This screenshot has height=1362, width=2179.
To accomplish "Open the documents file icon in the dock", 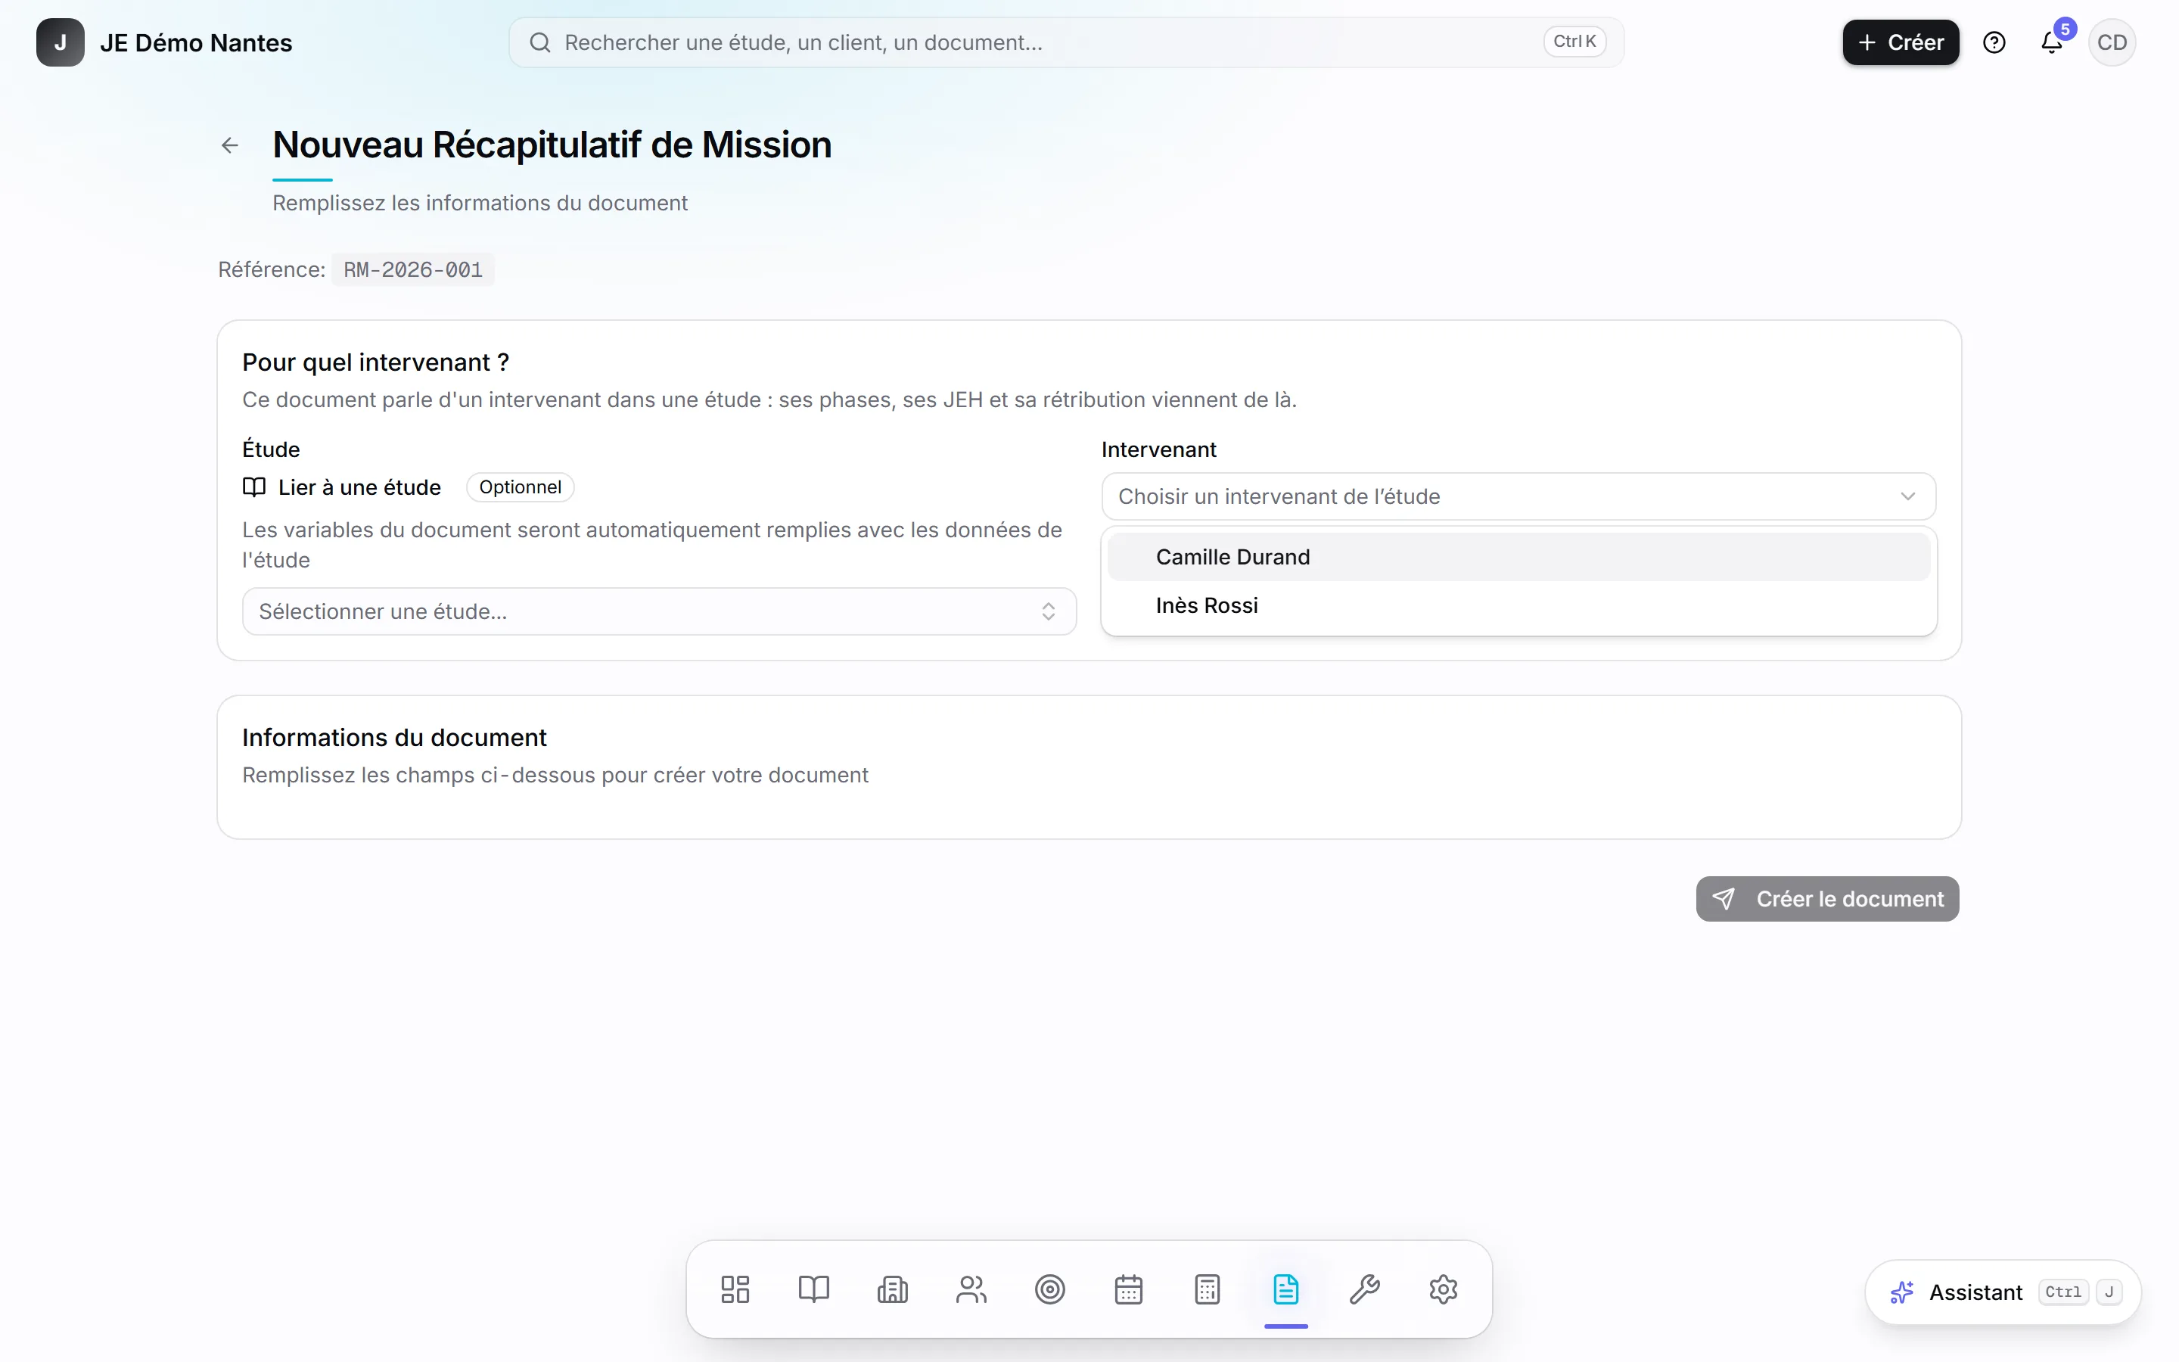I will pyautogui.click(x=1285, y=1289).
